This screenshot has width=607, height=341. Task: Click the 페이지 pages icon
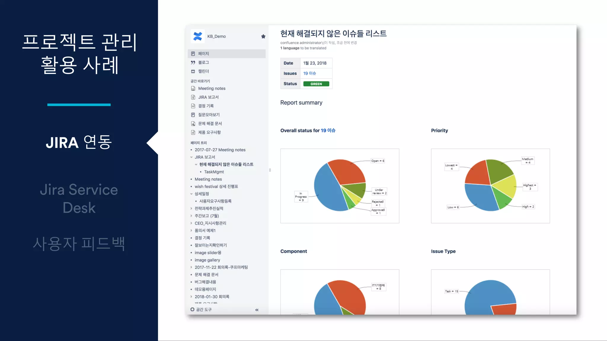[193, 54]
